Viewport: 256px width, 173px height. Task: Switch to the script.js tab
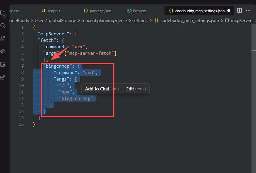pos(51,11)
